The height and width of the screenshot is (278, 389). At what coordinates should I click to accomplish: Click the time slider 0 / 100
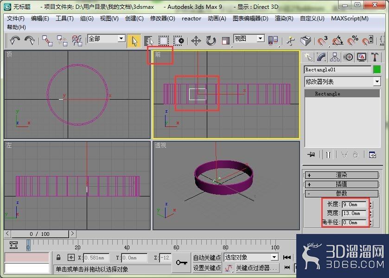coord(40,234)
